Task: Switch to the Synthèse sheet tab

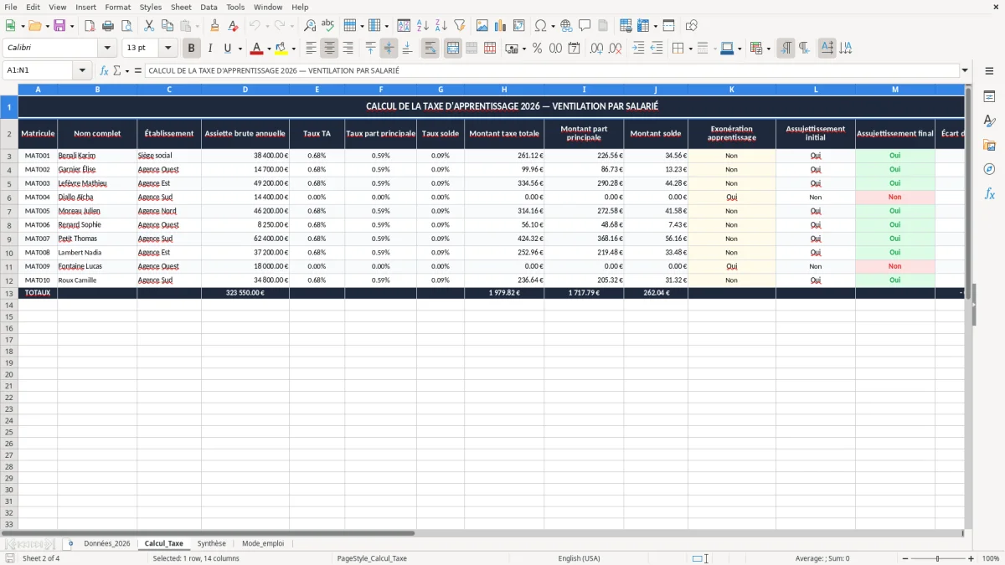Action: [212, 543]
